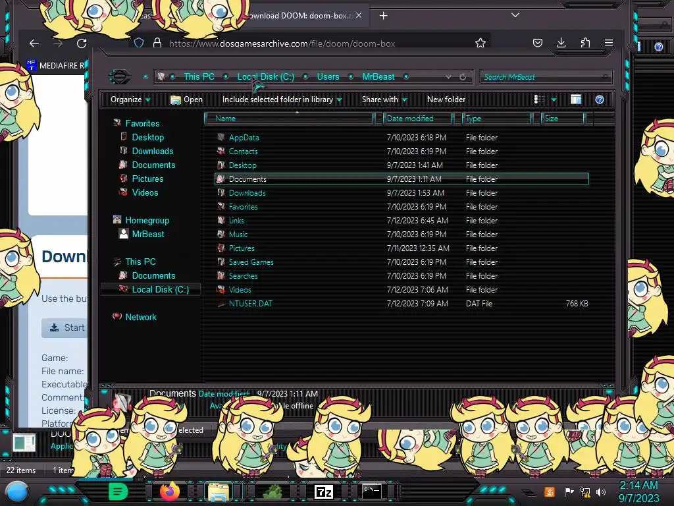Click MrBeast breadcrumb in address bar

pyautogui.click(x=378, y=76)
